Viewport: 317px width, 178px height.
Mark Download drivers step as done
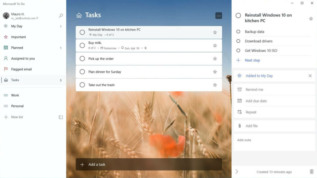coord(238,41)
